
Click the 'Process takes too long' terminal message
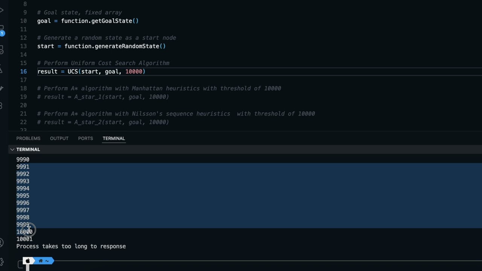pos(71,246)
